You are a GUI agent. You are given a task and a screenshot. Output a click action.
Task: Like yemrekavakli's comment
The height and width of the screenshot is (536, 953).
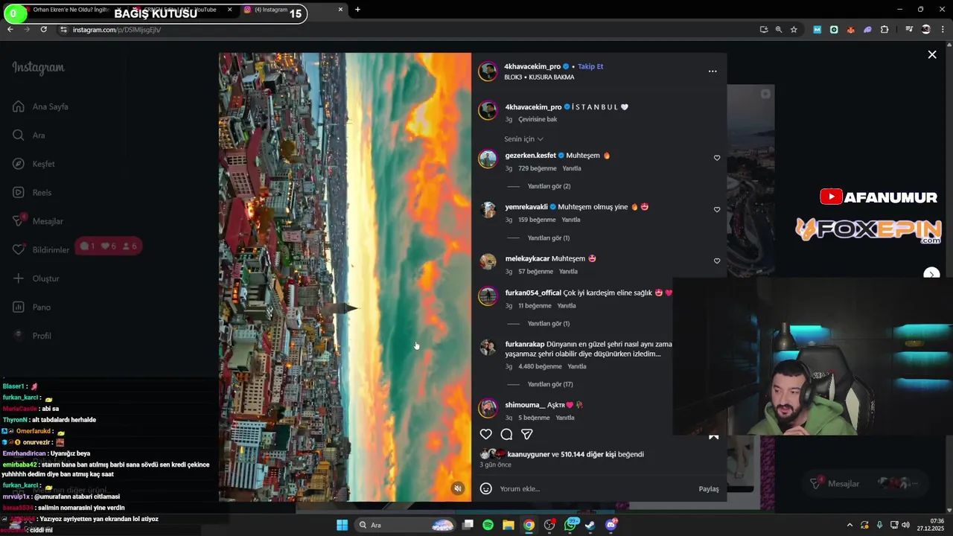click(717, 209)
